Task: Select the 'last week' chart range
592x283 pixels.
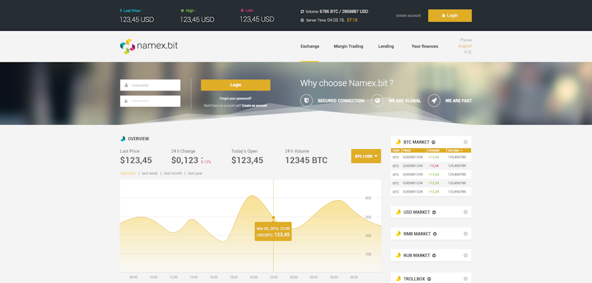Action: (150, 173)
